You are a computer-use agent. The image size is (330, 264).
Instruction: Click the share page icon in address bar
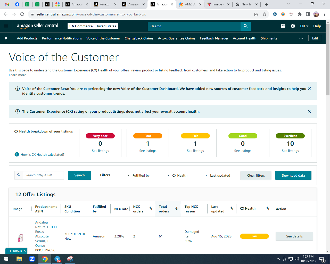coord(256,14)
